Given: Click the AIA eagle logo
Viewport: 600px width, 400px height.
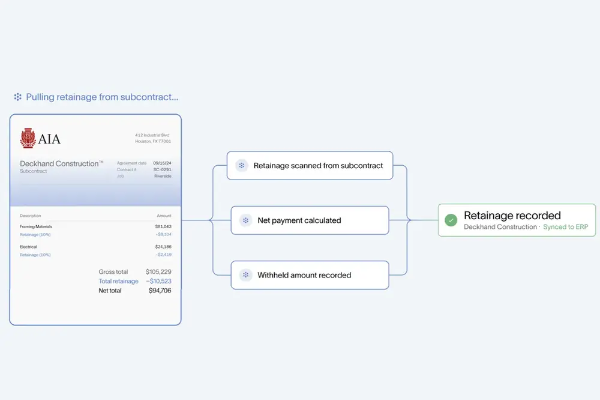Looking at the screenshot, I should (x=28, y=138).
